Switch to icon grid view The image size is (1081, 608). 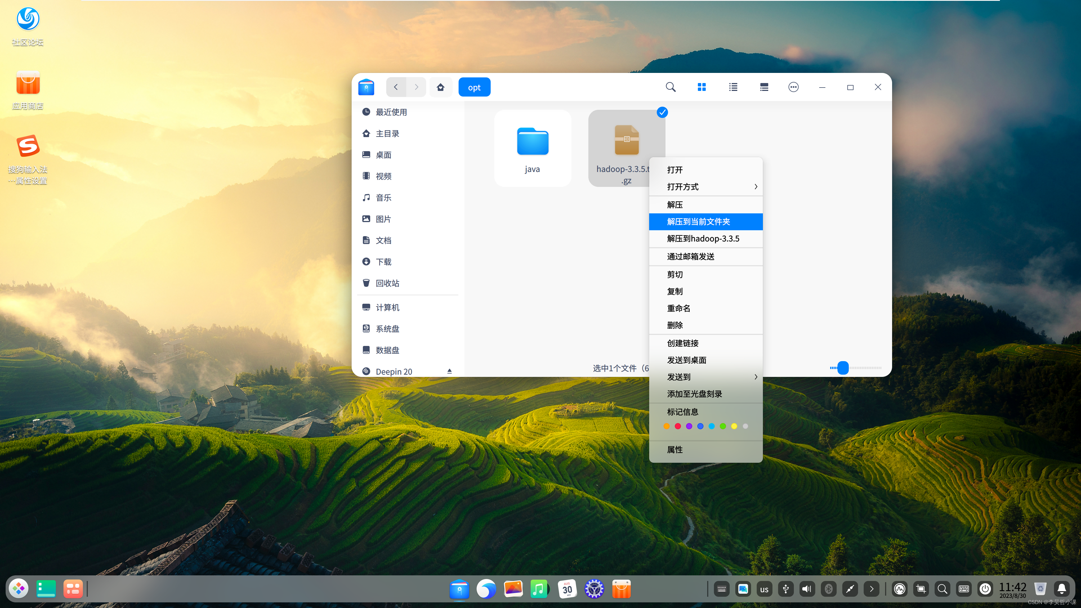point(702,87)
